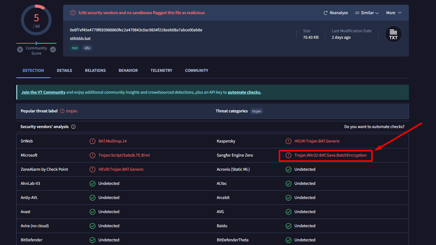Click Avira (no cloud) undetected checkmark icon

point(92,226)
